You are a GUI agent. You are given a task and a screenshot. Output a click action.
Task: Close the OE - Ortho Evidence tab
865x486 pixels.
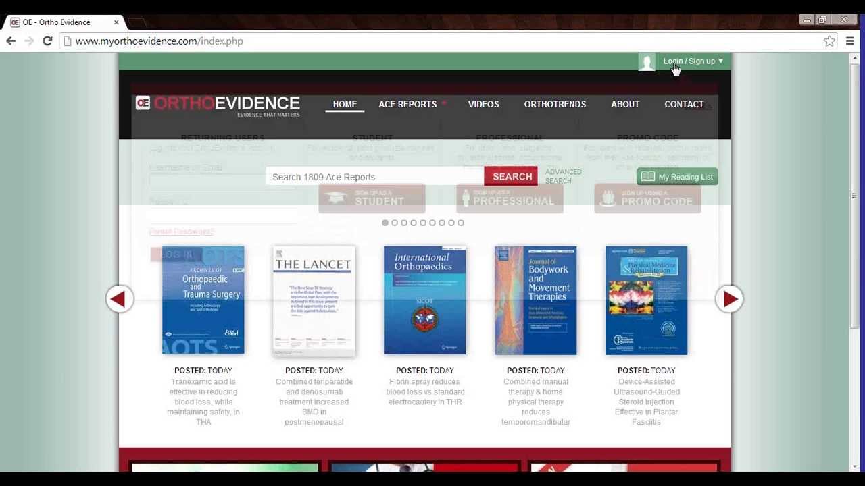(x=116, y=22)
